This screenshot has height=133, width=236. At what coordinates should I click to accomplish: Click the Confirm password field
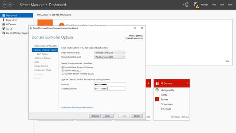(110, 89)
